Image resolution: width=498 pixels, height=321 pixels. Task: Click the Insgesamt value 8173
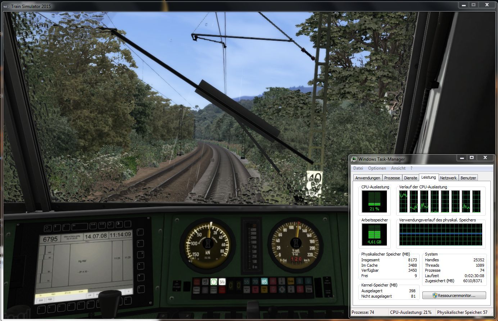point(412,260)
